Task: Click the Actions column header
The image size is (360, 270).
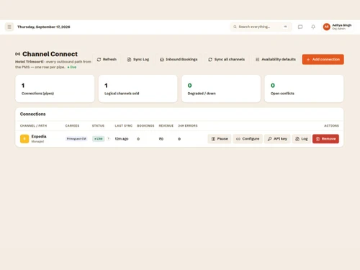Action: click(x=331, y=126)
